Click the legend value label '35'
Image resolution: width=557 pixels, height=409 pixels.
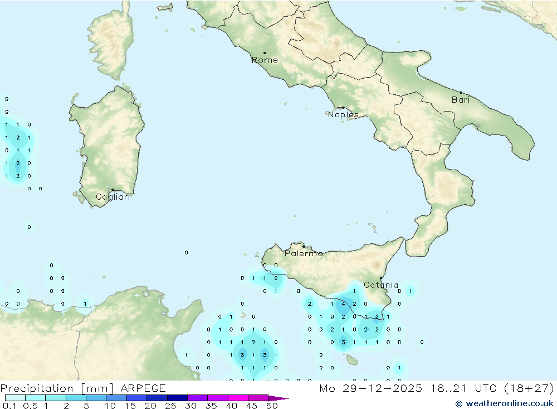[211, 406]
